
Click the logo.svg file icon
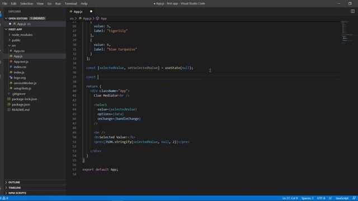pos(11,78)
